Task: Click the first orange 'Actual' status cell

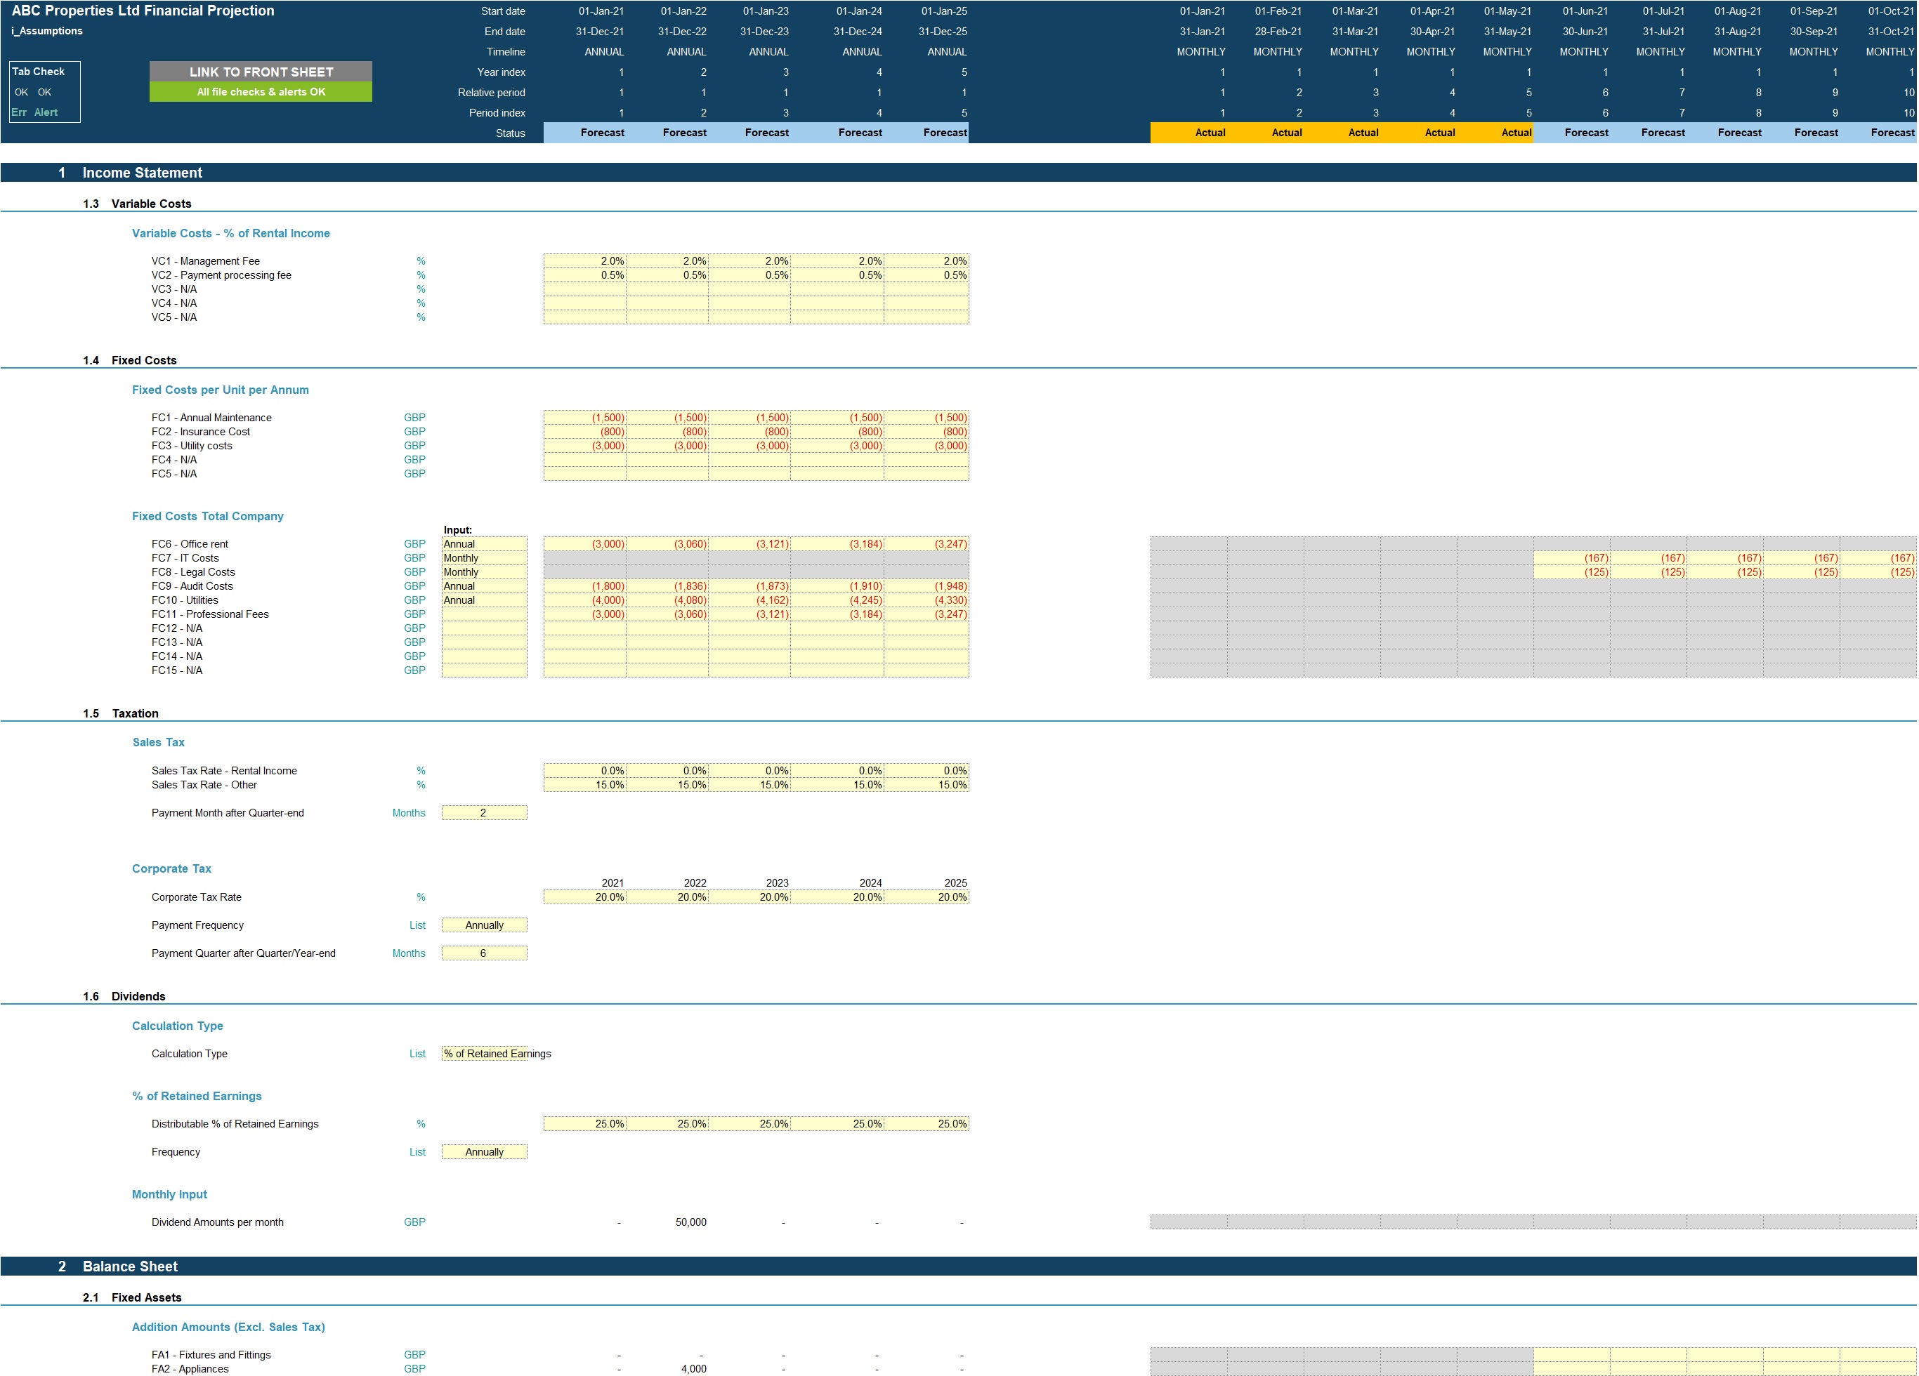Action: click(1188, 133)
